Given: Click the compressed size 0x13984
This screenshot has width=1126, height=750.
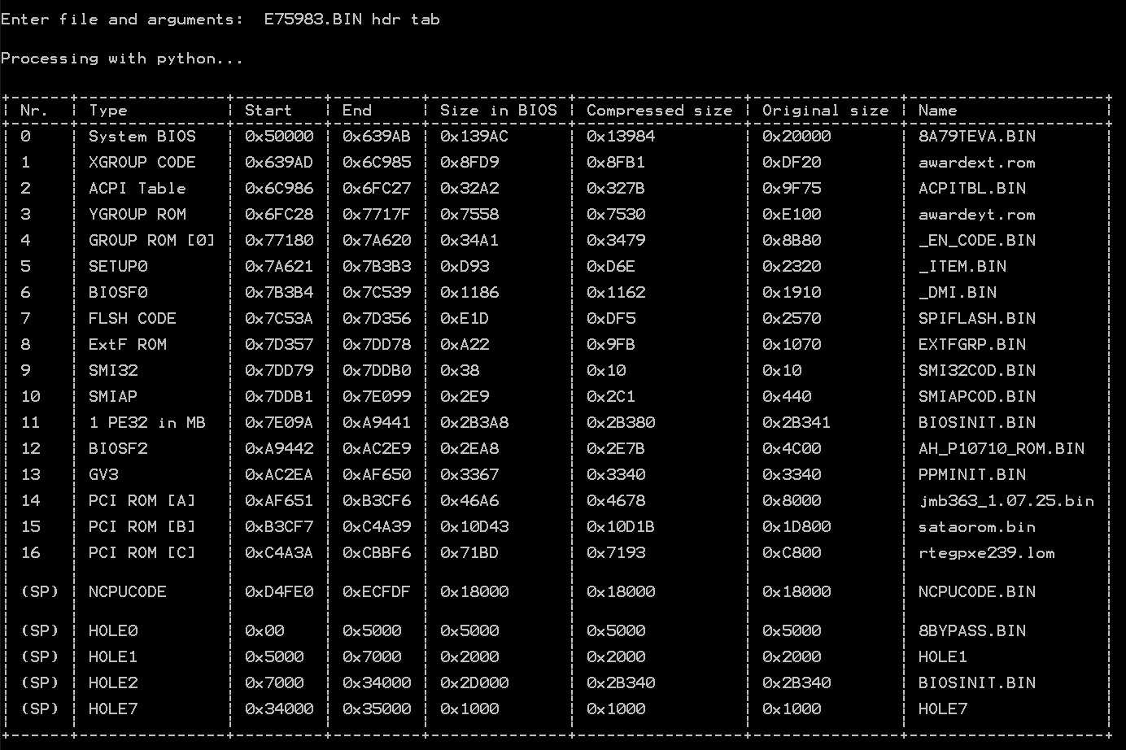Looking at the screenshot, I should pos(621,137).
